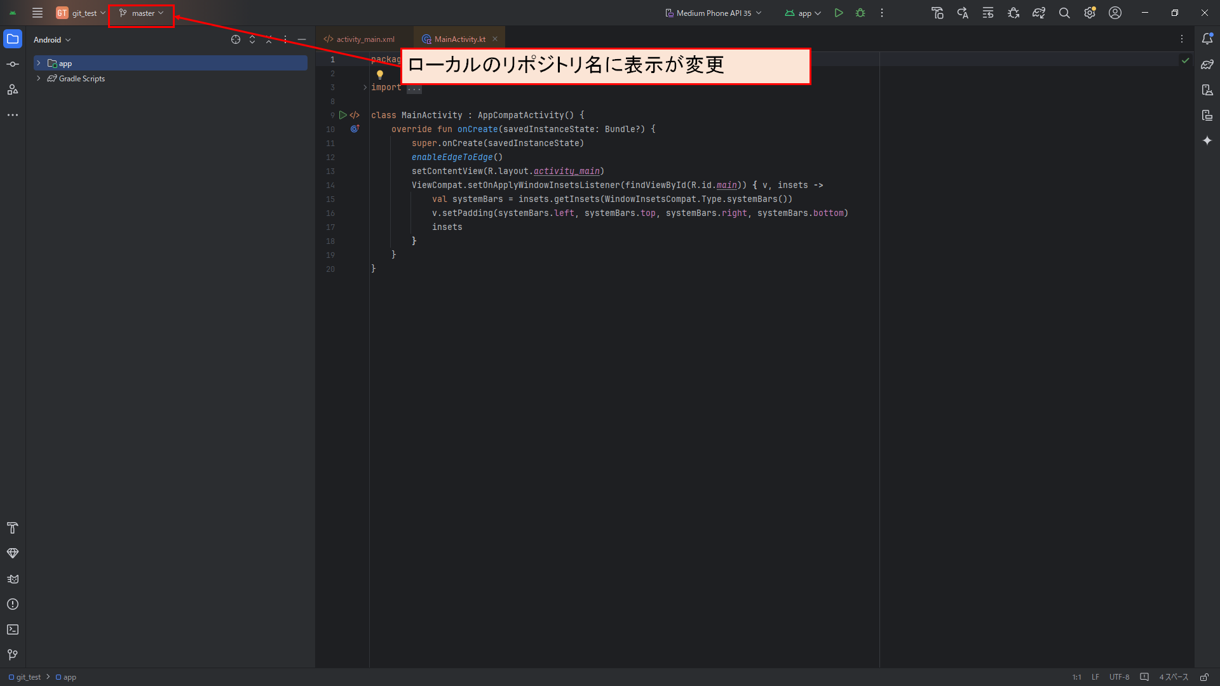Click the green Run app button
Viewport: 1220px width, 686px height.
click(839, 13)
